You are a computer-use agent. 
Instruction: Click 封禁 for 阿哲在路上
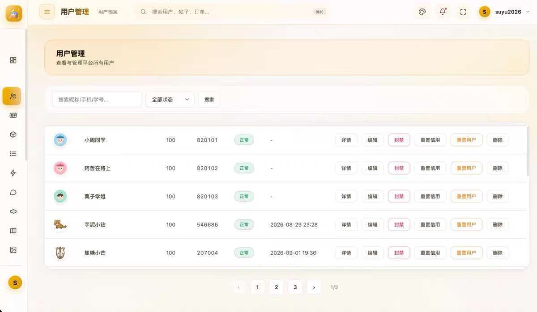(399, 168)
